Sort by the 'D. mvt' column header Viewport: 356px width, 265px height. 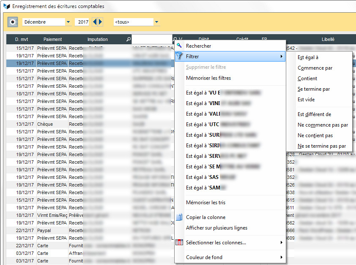click(21, 39)
